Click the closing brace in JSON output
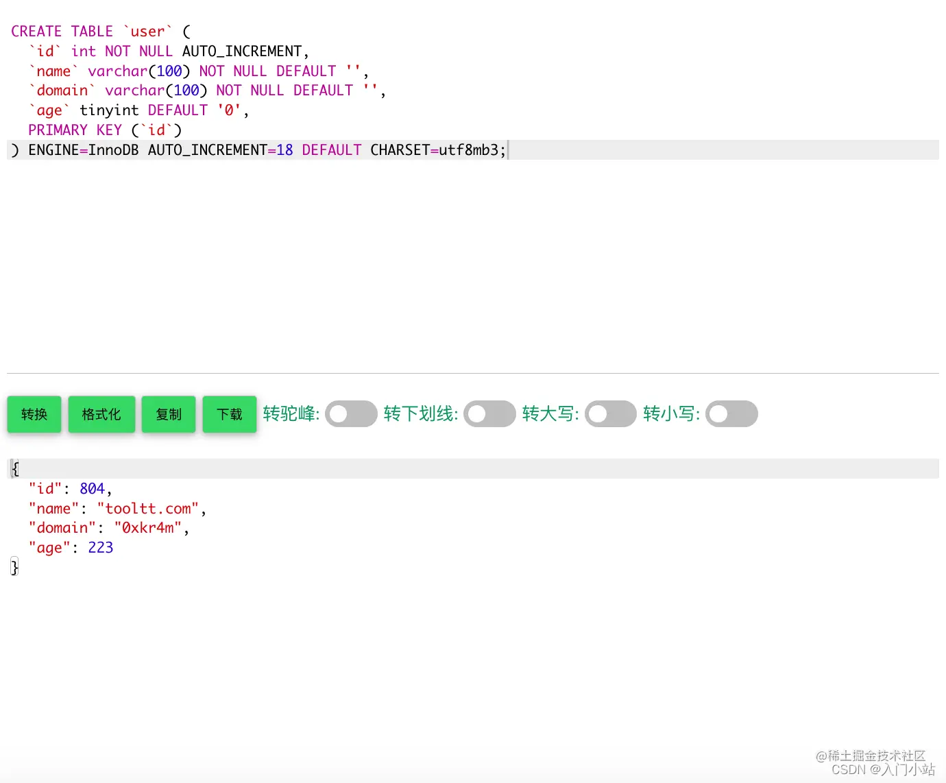Image resolution: width=946 pixels, height=783 pixels. [14, 567]
